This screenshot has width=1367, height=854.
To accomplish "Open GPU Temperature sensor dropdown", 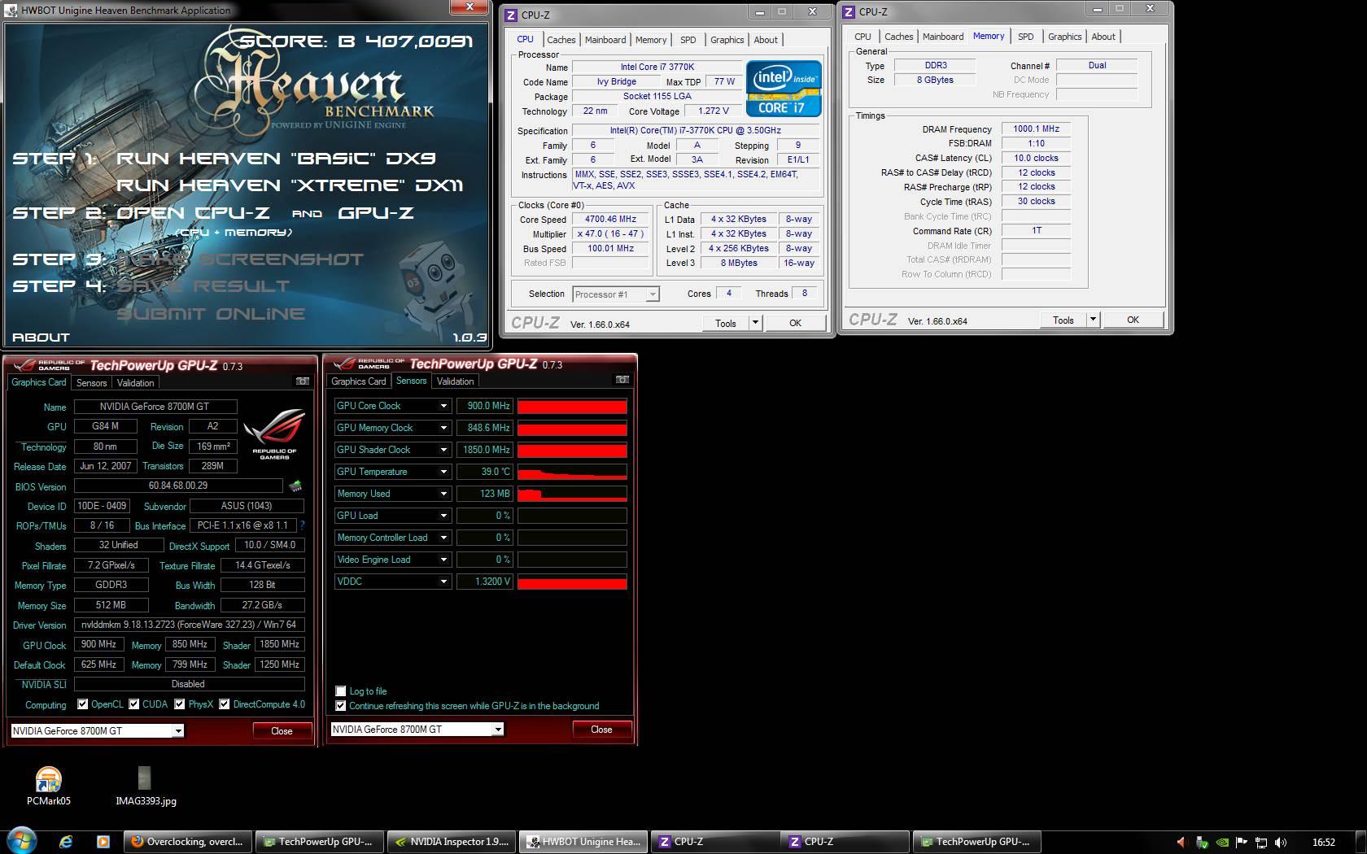I will click(x=443, y=472).
